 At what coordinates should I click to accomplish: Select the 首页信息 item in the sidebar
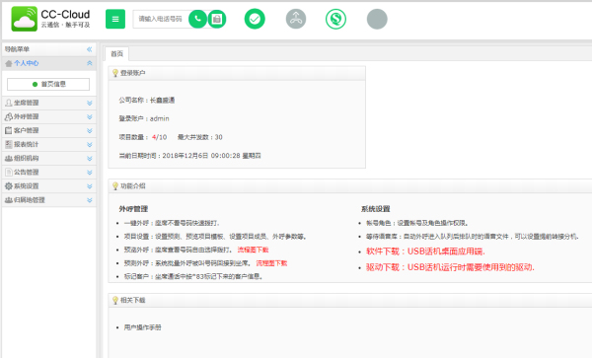(48, 84)
